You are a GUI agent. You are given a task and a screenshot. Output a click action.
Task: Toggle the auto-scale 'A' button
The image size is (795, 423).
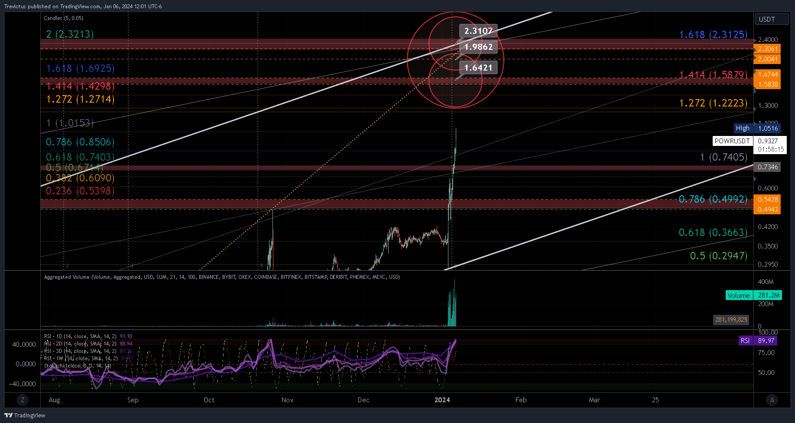pos(772,400)
